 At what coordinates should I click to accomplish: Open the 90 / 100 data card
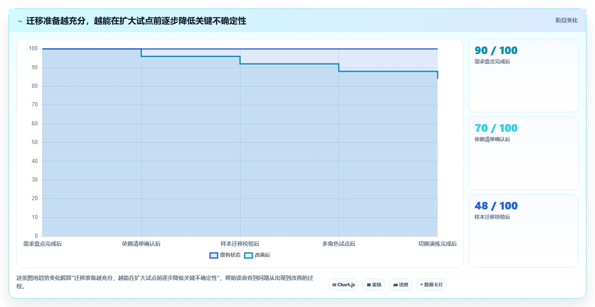click(x=524, y=76)
